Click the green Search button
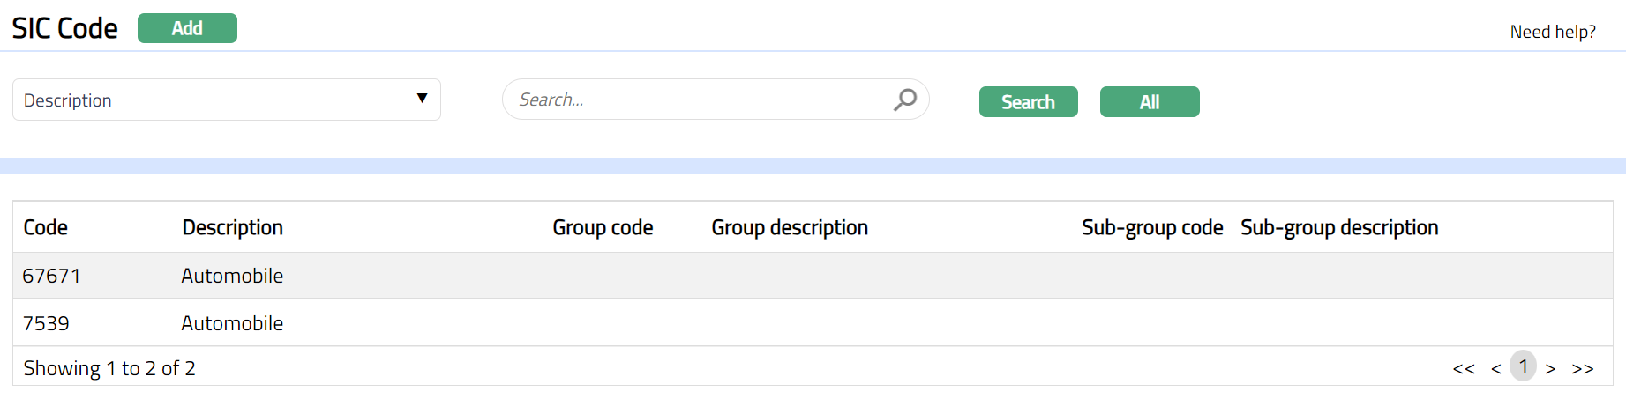This screenshot has width=1626, height=399. pos(1028,102)
